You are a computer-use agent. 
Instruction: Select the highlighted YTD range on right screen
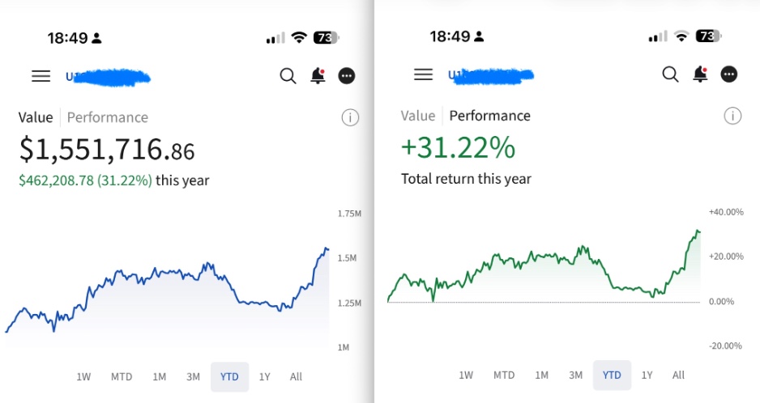point(612,375)
